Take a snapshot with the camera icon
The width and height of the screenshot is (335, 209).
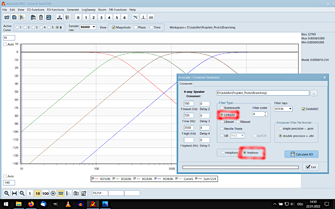pyautogui.click(x=76, y=193)
